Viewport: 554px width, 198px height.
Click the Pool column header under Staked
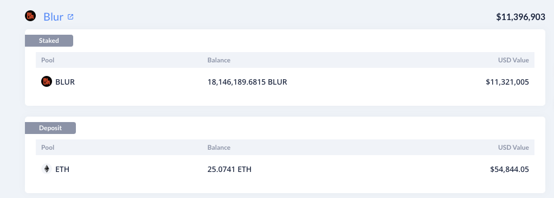click(48, 60)
